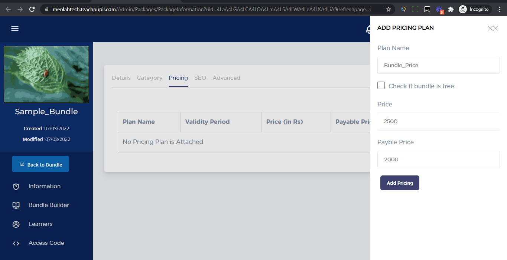Click the Sample_Bundle leaf thumbnail image
This screenshot has height=260, width=507.
coord(46,75)
